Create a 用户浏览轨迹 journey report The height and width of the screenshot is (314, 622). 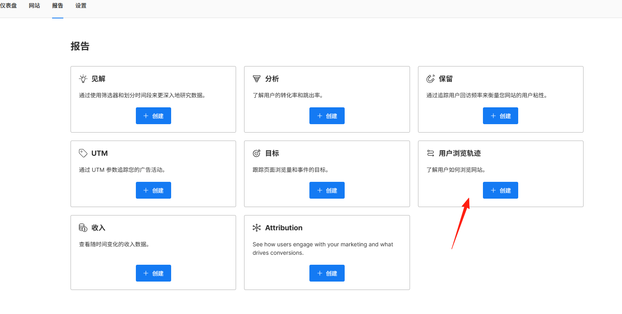(x=501, y=190)
